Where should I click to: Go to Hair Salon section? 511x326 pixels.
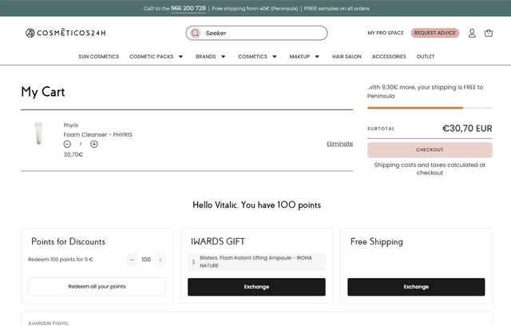347,57
